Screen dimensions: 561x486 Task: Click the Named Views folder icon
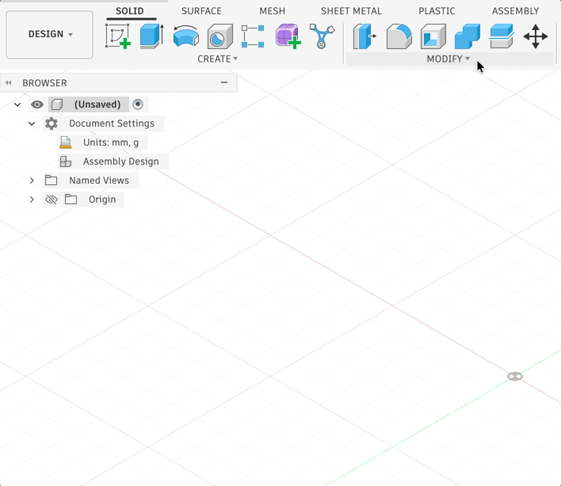pos(52,180)
